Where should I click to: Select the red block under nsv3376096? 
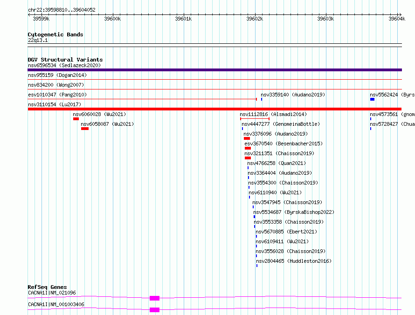coord(247,138)
